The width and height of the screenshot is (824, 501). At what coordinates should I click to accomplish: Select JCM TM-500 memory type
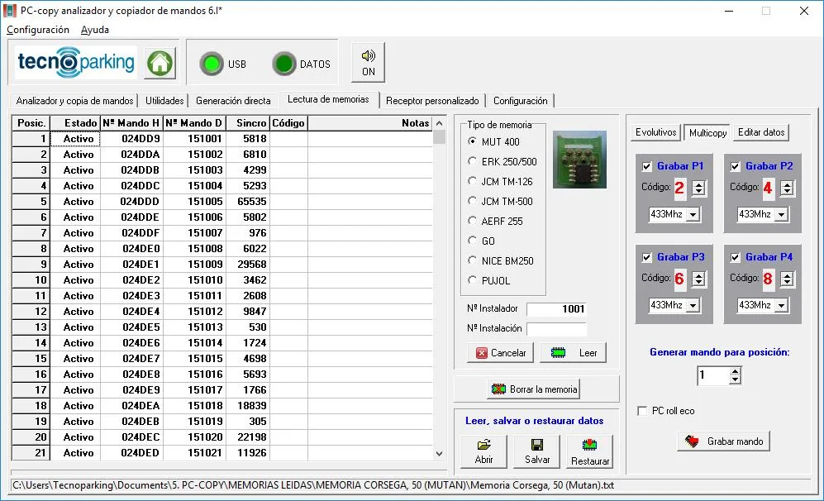click(x=500, y=202)
